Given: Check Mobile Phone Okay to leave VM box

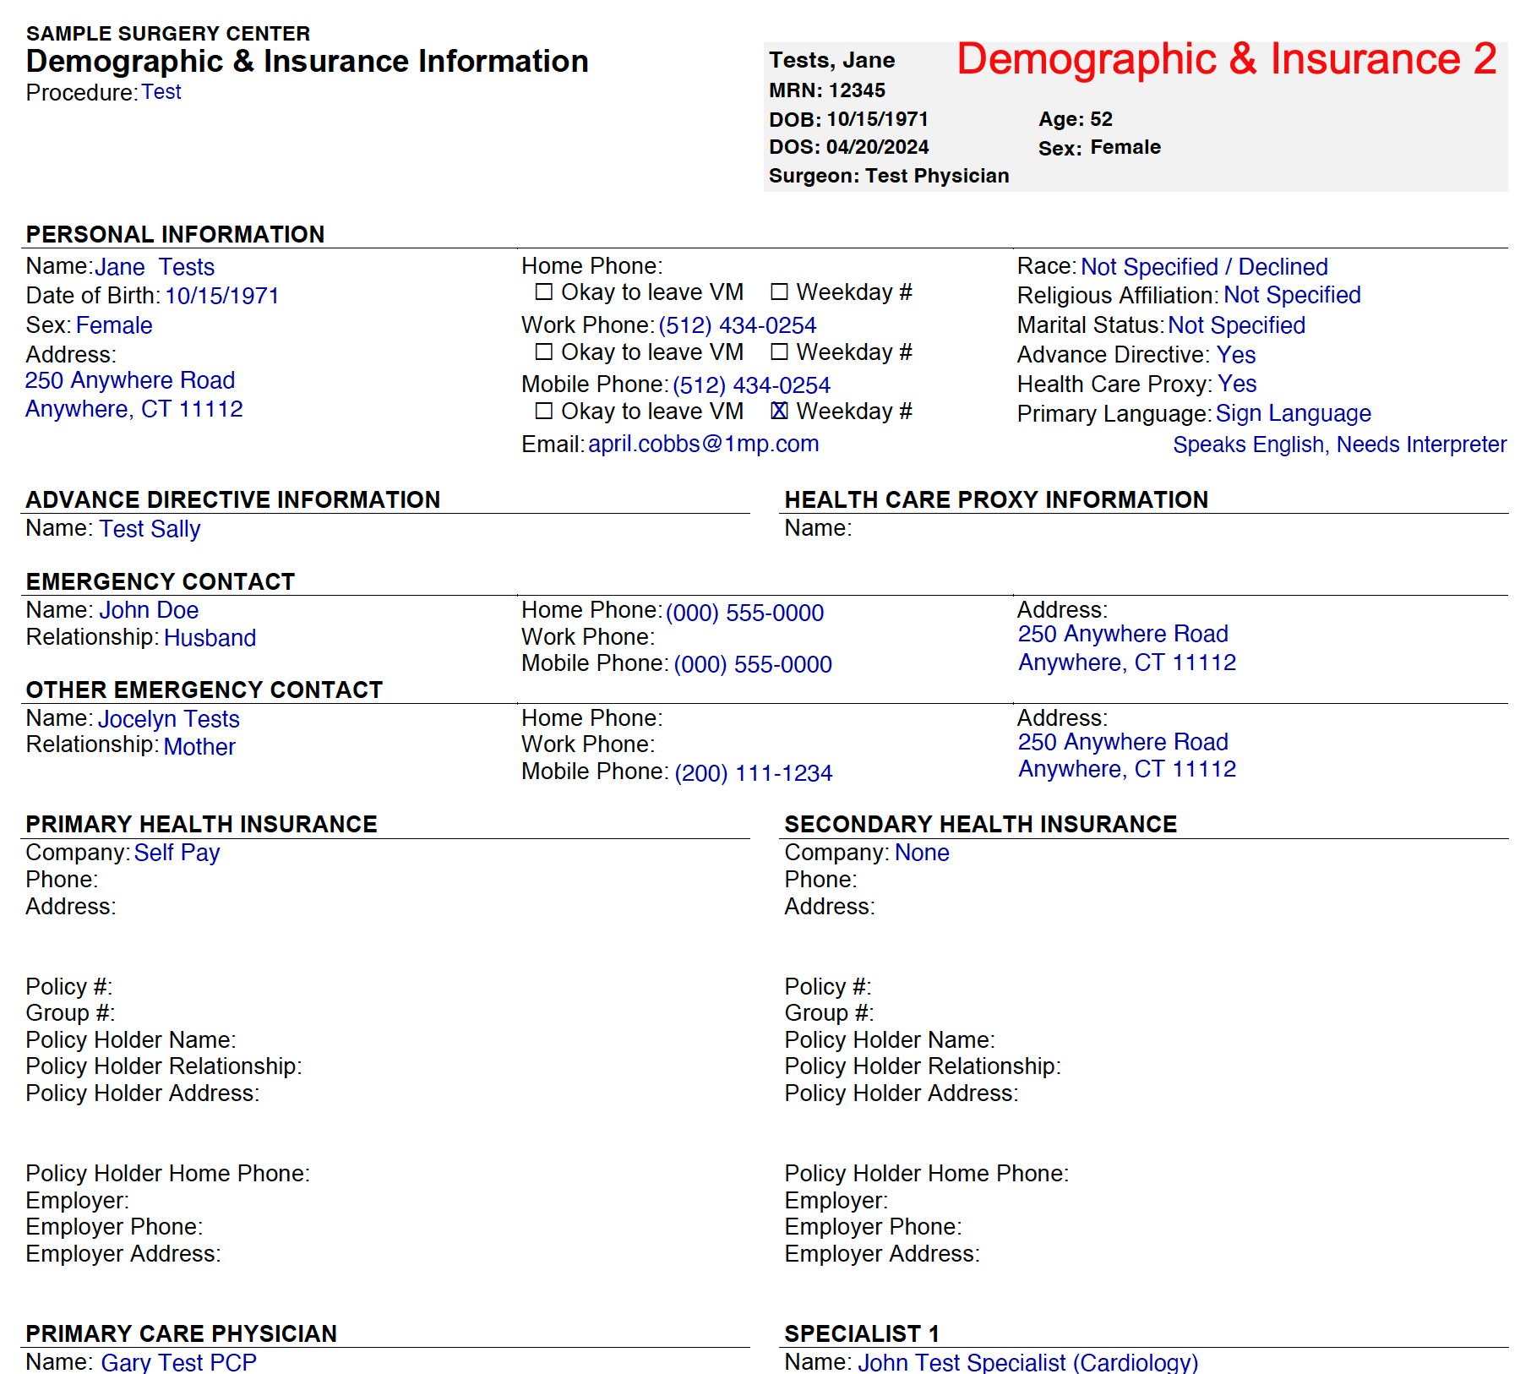Looking at the screenshot, I should [544, 411].
